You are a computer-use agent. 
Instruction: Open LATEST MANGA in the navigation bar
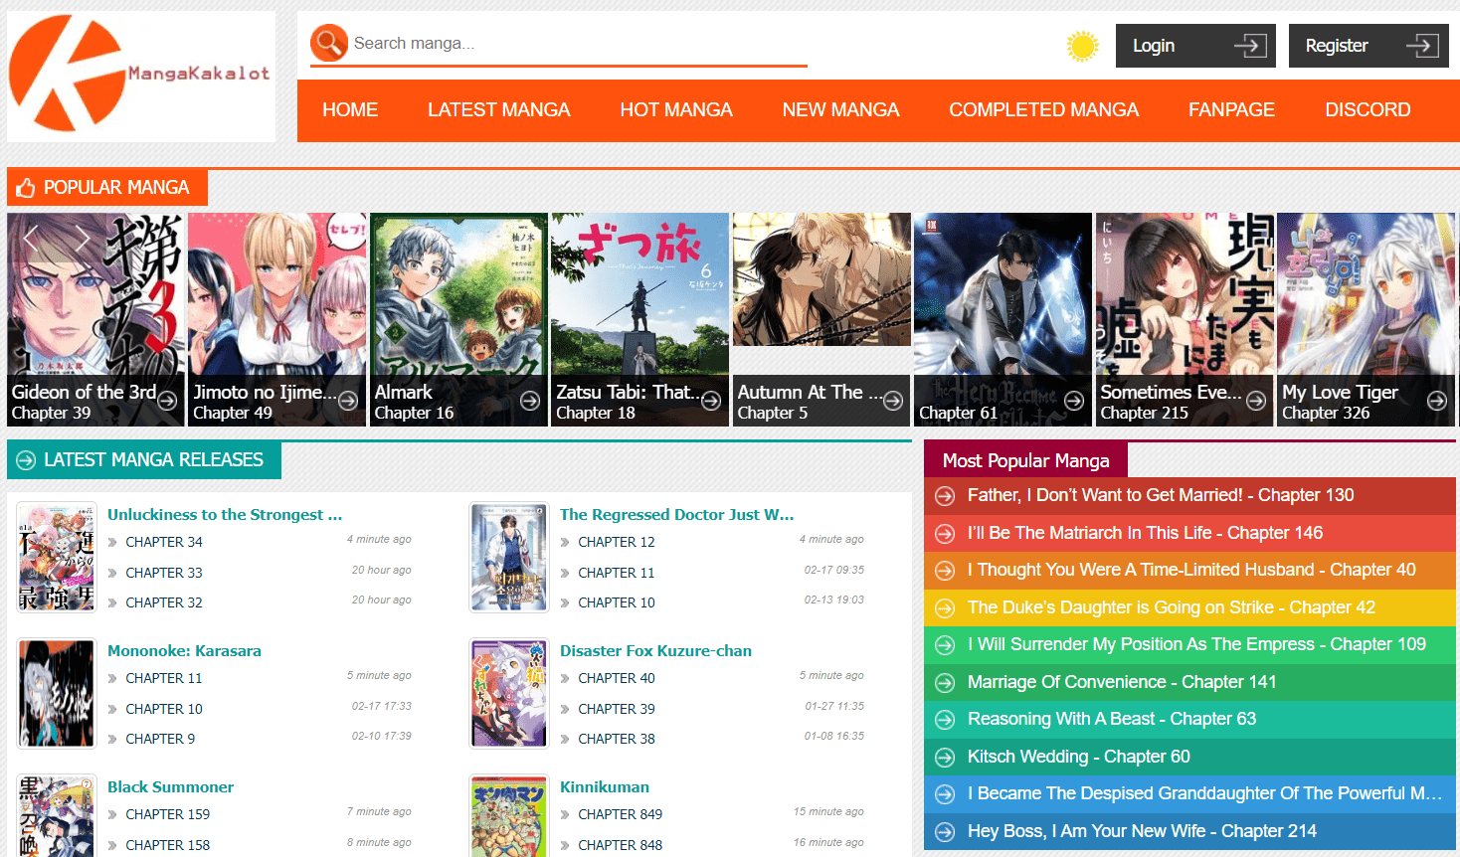pos(499,110)
